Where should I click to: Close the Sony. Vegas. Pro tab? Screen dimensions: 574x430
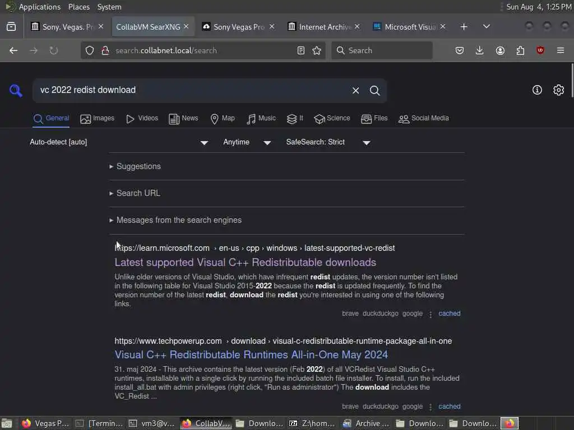pyautogui.click(x=101, y=27)
